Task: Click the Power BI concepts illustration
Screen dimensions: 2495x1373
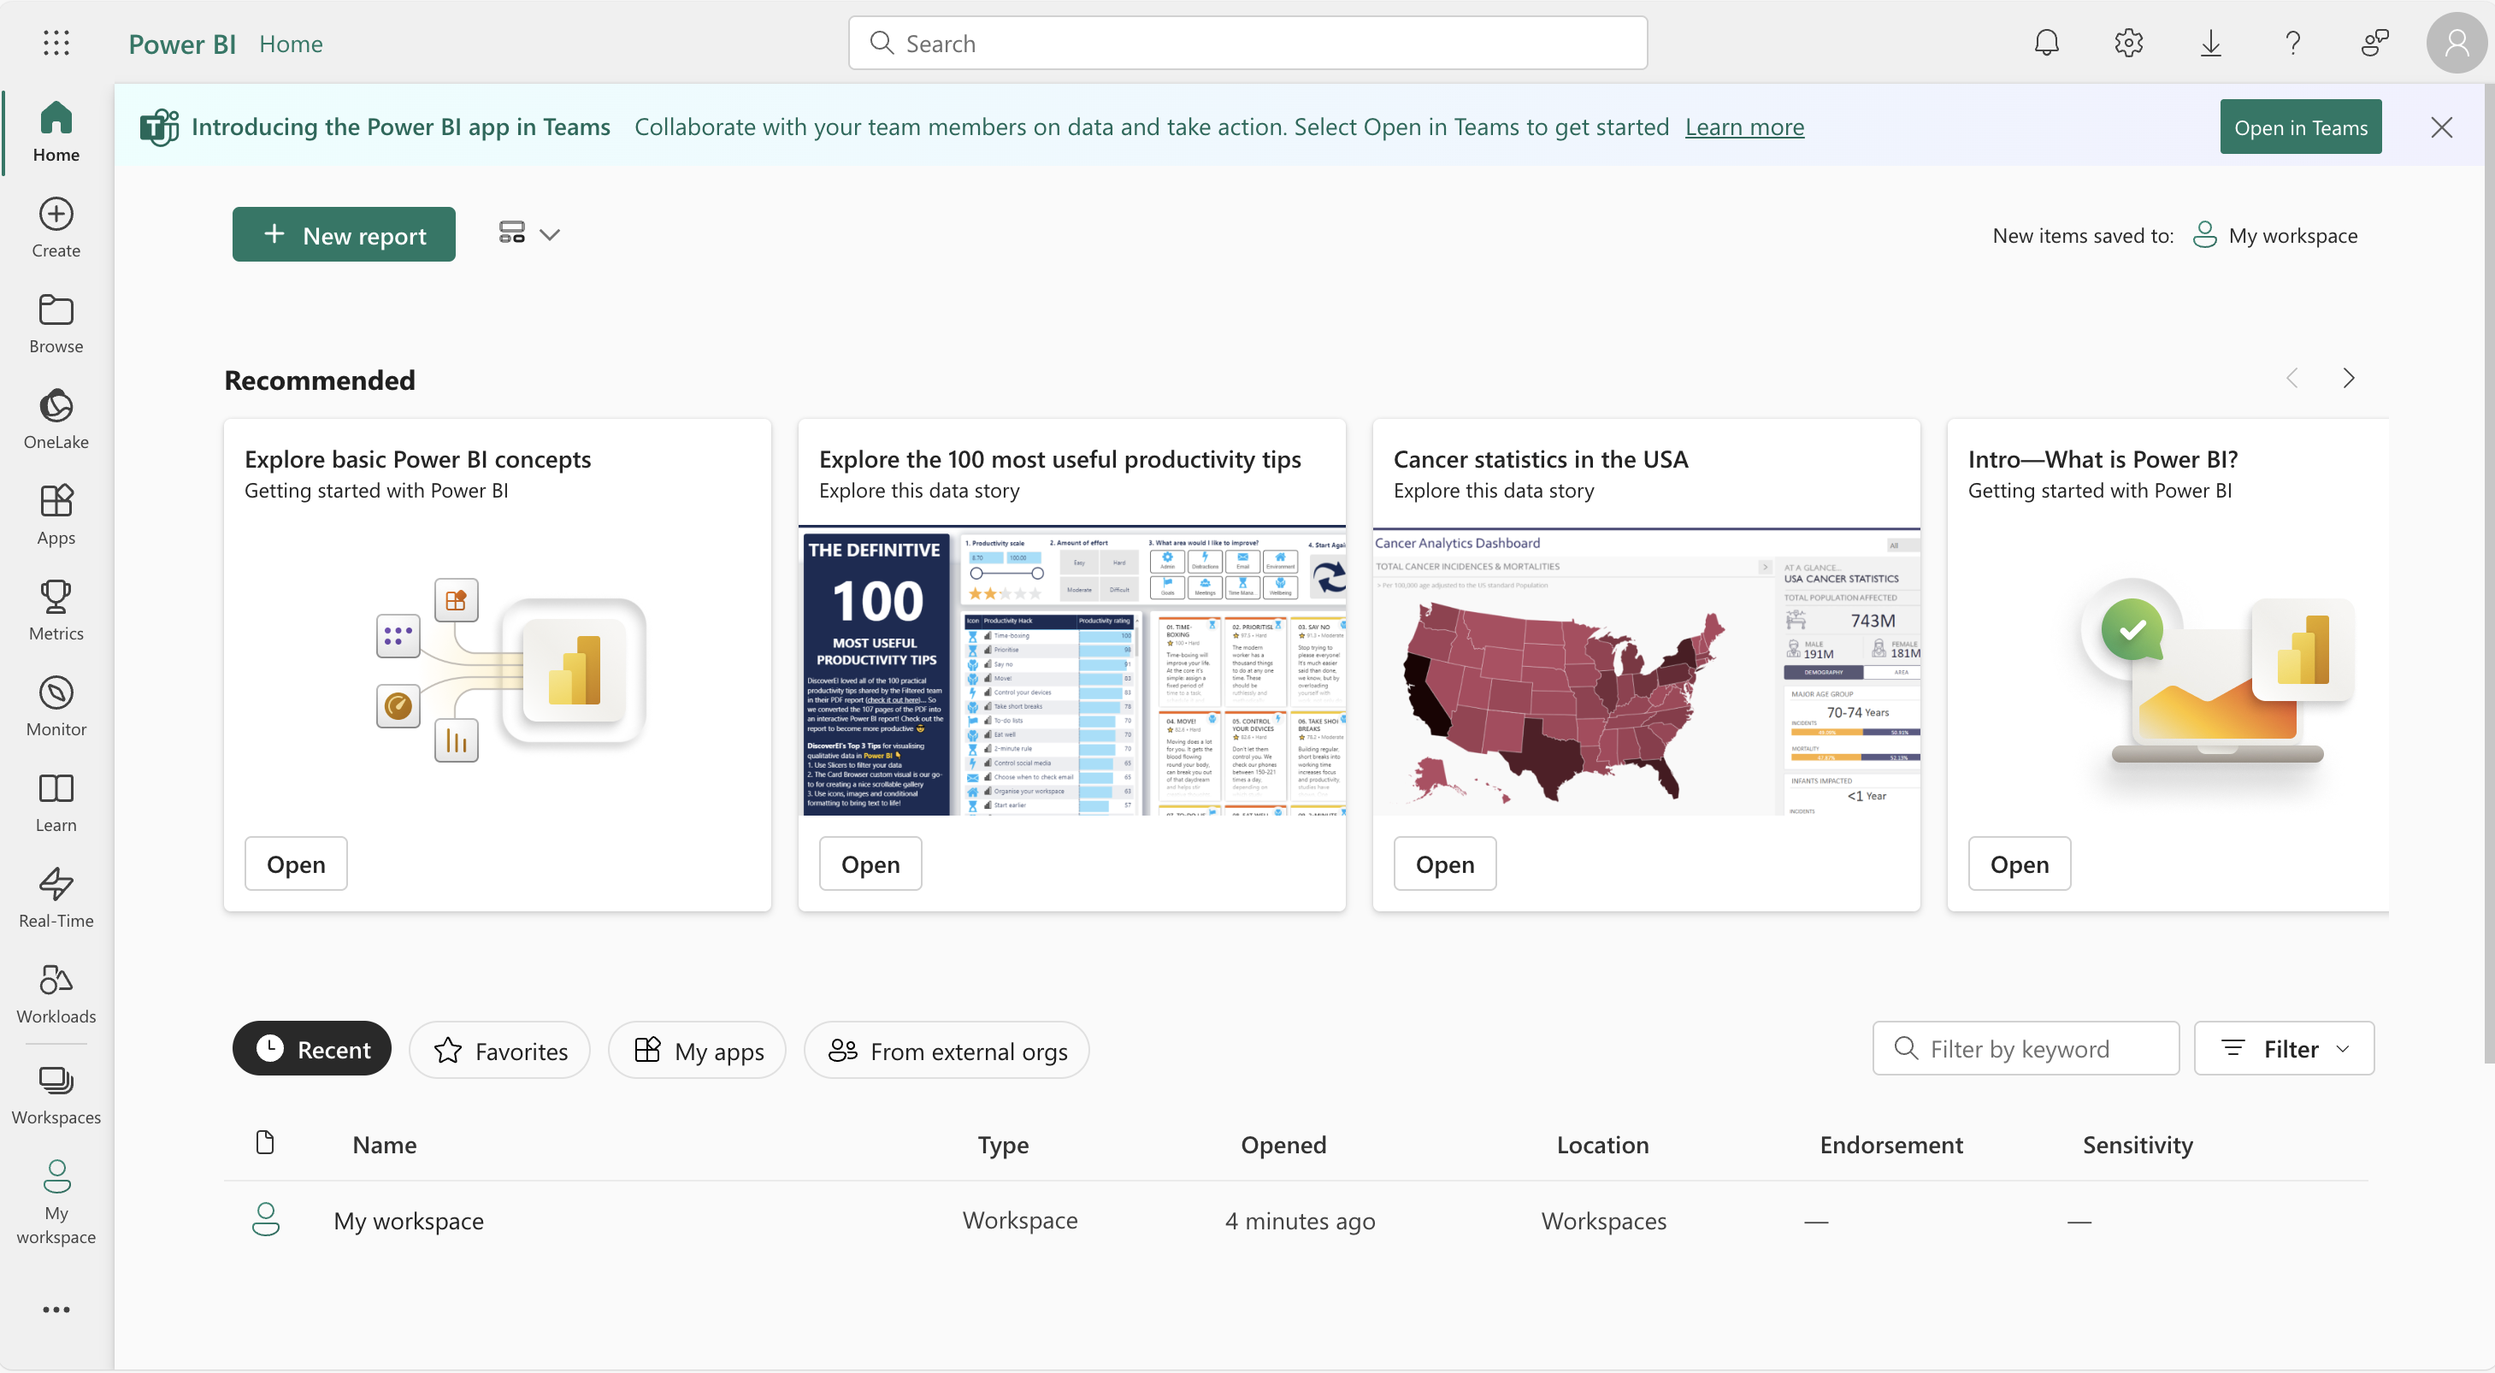Action: [510, 671]
